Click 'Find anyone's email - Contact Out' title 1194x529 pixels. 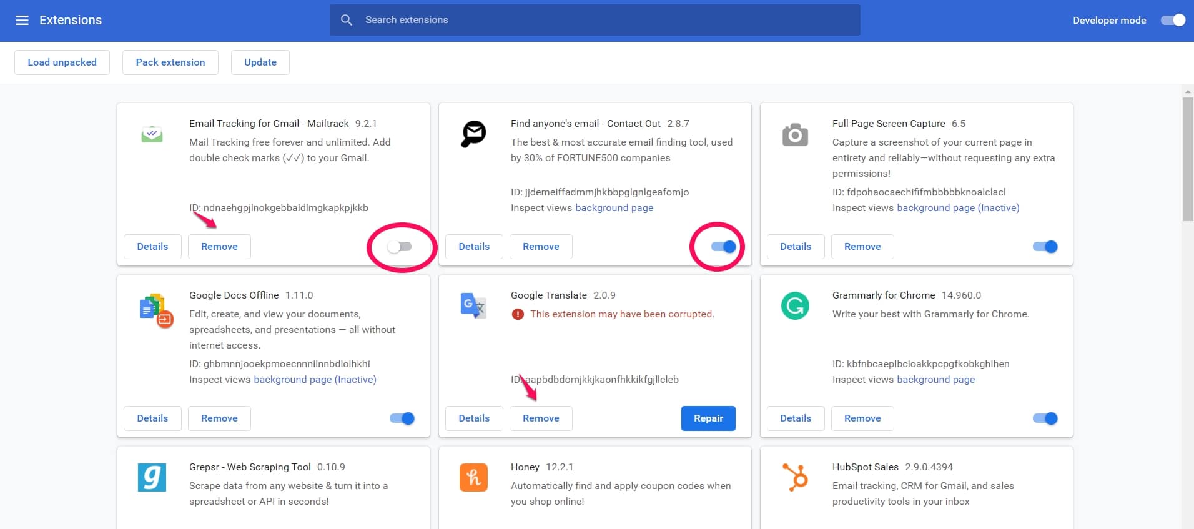click(586, 124)
